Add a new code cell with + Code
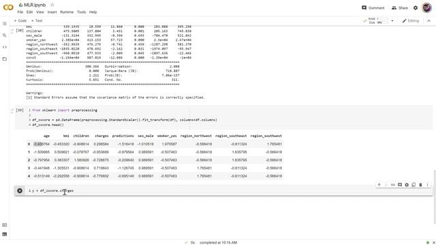Image resolution: width=436 pixels, height=245 pixels. [x=20, y=21]
